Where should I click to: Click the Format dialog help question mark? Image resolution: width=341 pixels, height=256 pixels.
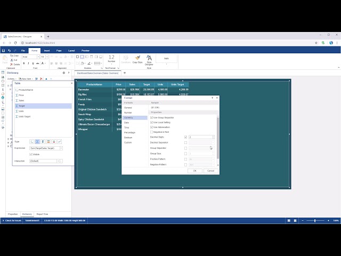click(x=212, y=98)
